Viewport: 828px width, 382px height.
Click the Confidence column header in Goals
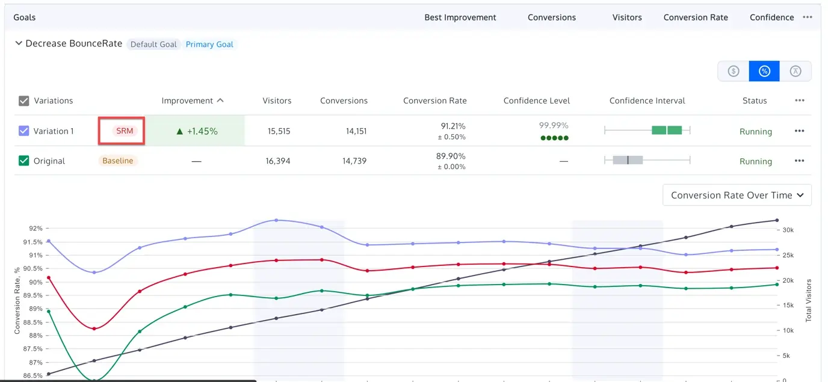pos(771,17)
